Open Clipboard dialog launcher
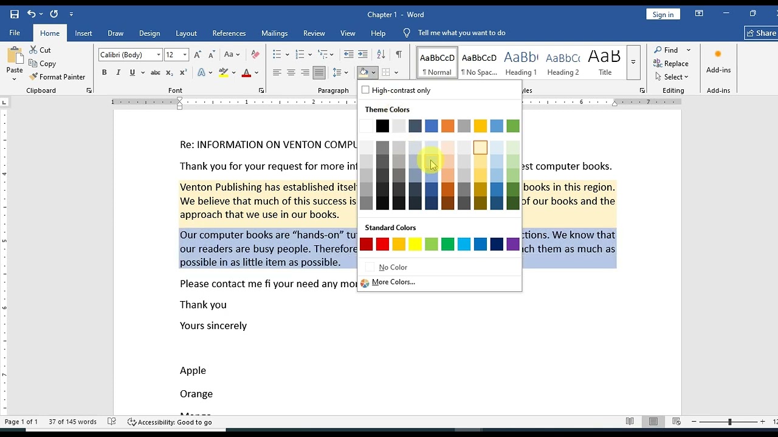778x437 pixels. 89,90
